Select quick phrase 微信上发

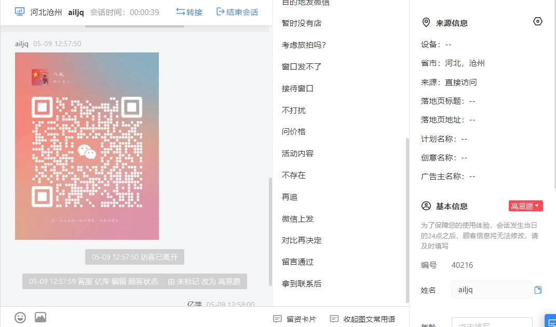[297, 219]
